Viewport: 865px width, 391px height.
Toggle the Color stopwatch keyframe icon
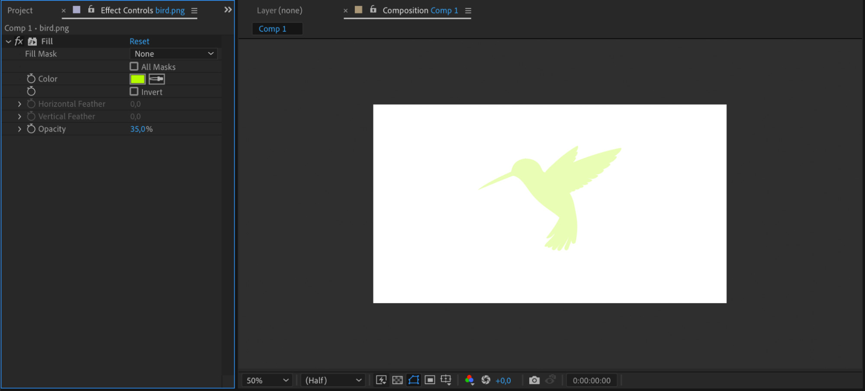(x=31, y=79)
